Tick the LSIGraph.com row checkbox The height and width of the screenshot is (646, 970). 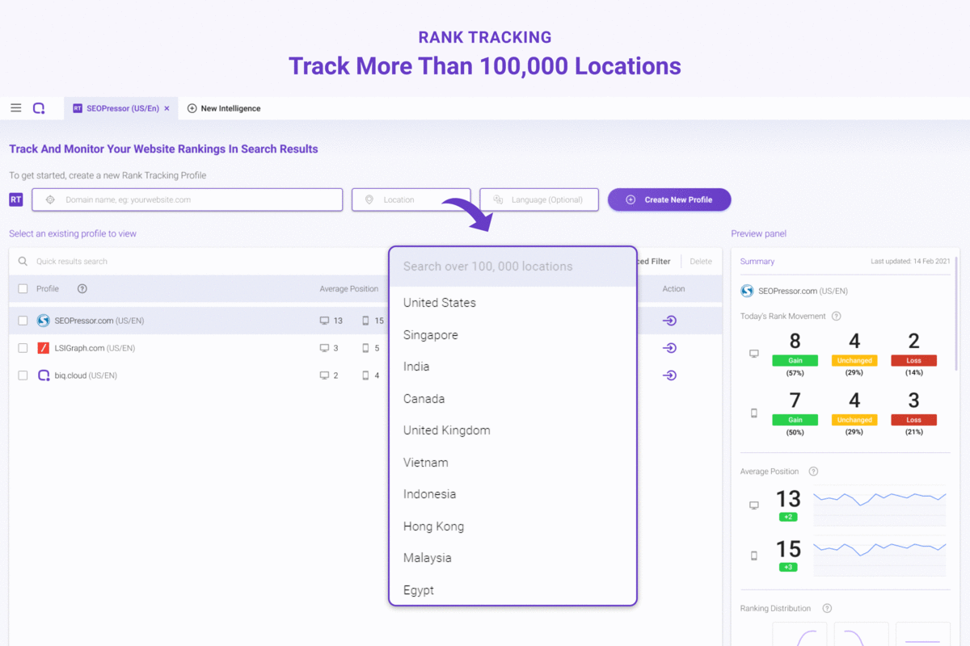click(23, 348)
